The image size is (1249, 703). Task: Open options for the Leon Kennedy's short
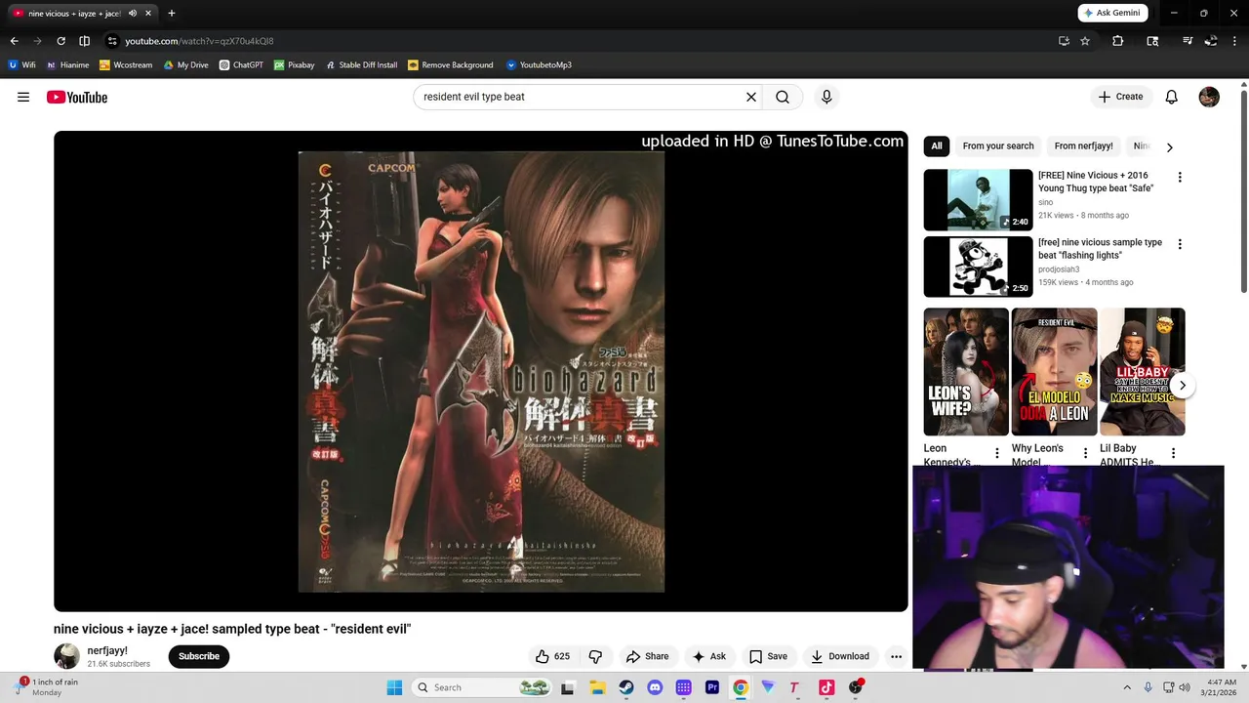click(997, 453)
